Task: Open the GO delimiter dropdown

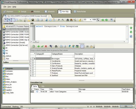Action: [x=90, y=20]
